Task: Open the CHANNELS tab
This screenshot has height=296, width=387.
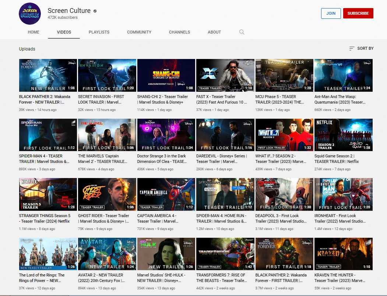Action: click(179, 32)
